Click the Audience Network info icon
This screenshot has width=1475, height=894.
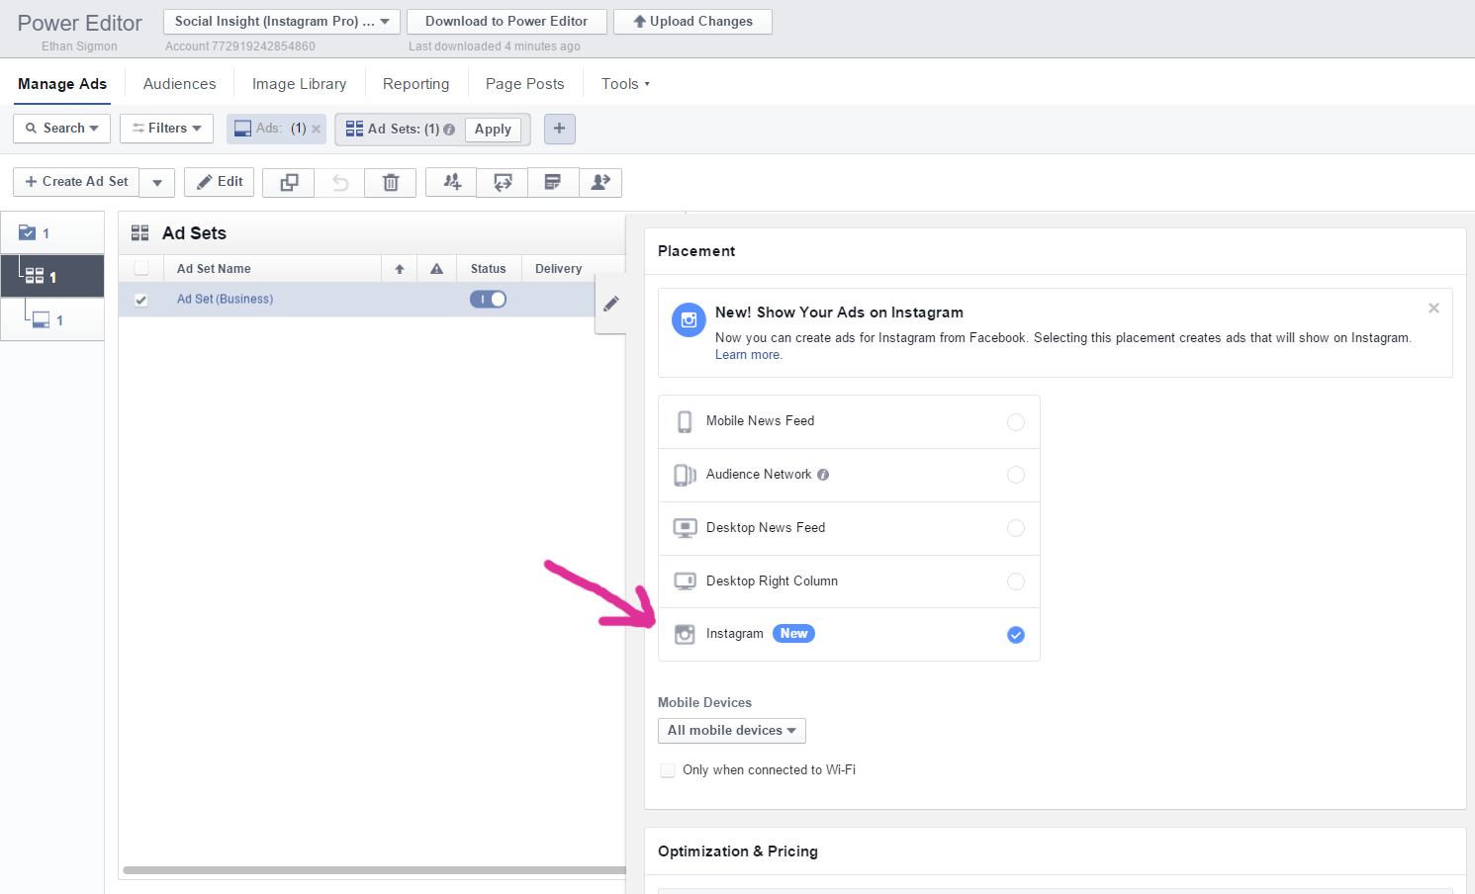(x=823, y=475)
